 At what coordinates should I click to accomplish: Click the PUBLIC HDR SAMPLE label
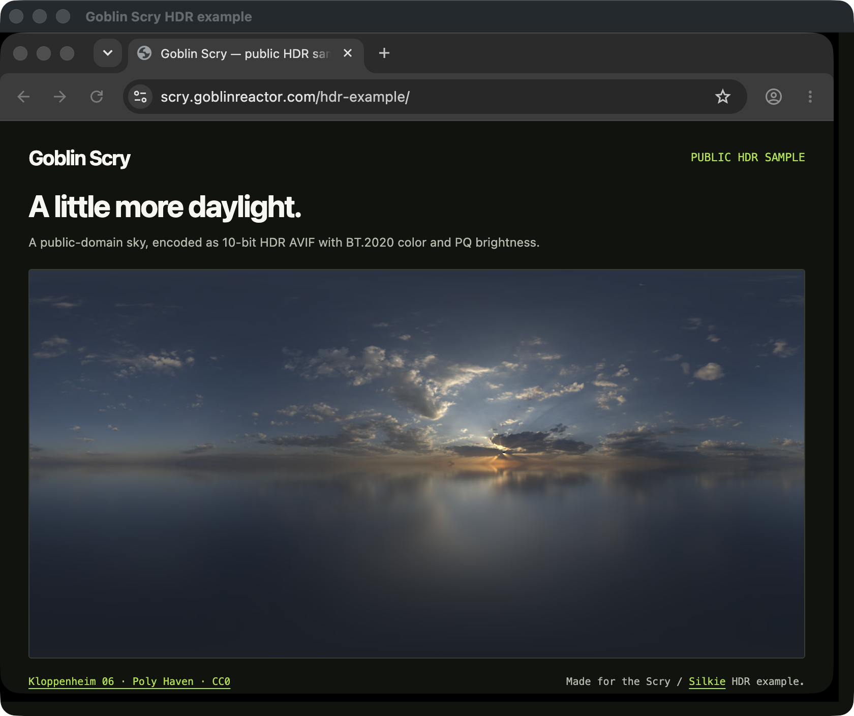point(748,158)
